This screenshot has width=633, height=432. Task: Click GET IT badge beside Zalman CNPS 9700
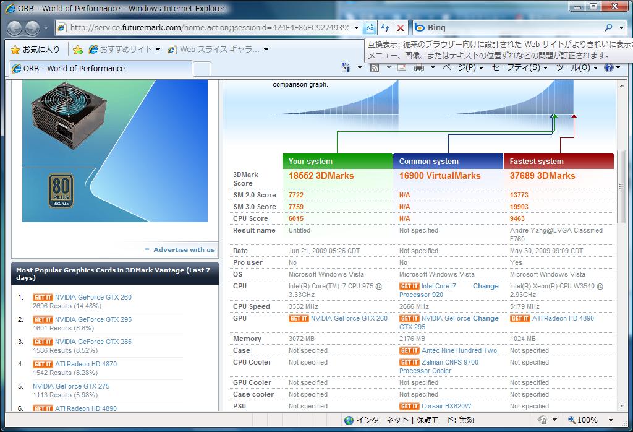tap(409, 362)
